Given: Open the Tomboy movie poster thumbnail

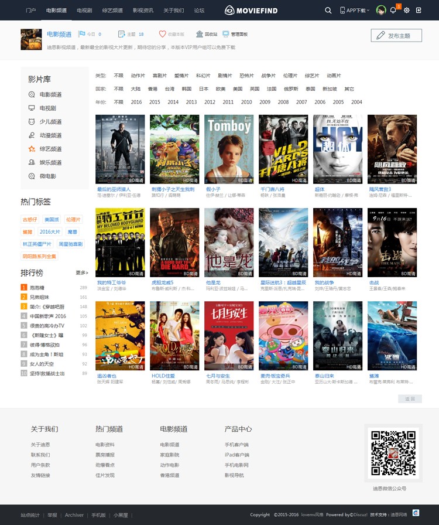Looking at the screenshot, I should coord(229,149).
